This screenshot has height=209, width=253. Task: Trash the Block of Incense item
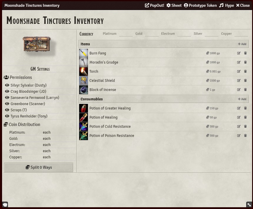245,89
